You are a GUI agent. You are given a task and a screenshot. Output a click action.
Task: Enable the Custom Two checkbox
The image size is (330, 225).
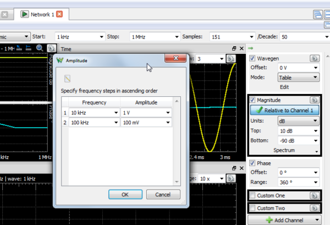(x=252, y=208)
